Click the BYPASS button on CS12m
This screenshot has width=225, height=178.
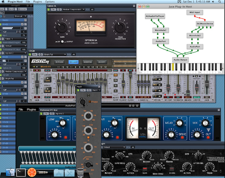click(x=59, y=62)
